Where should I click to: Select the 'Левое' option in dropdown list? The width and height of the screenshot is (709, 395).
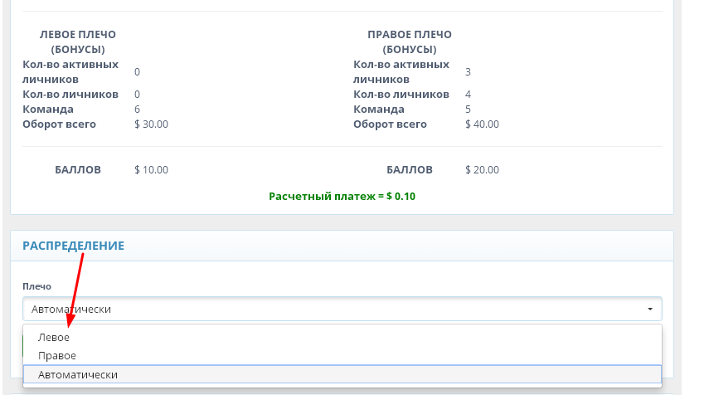tap(54, 338)
